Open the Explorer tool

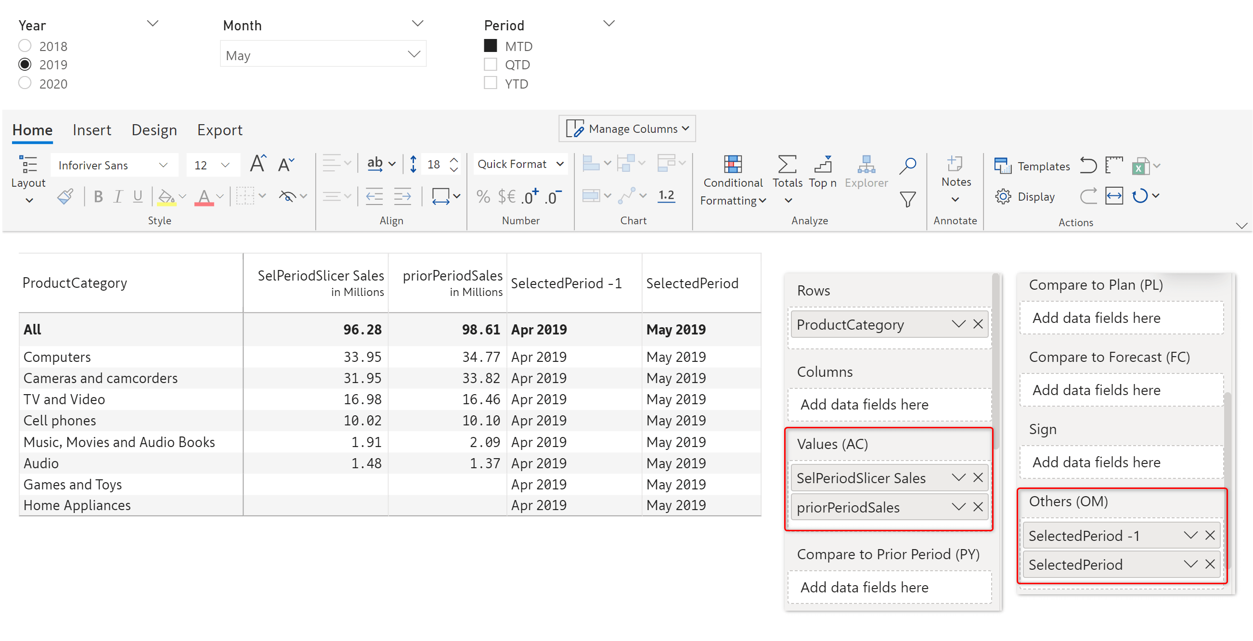[866, 172]
